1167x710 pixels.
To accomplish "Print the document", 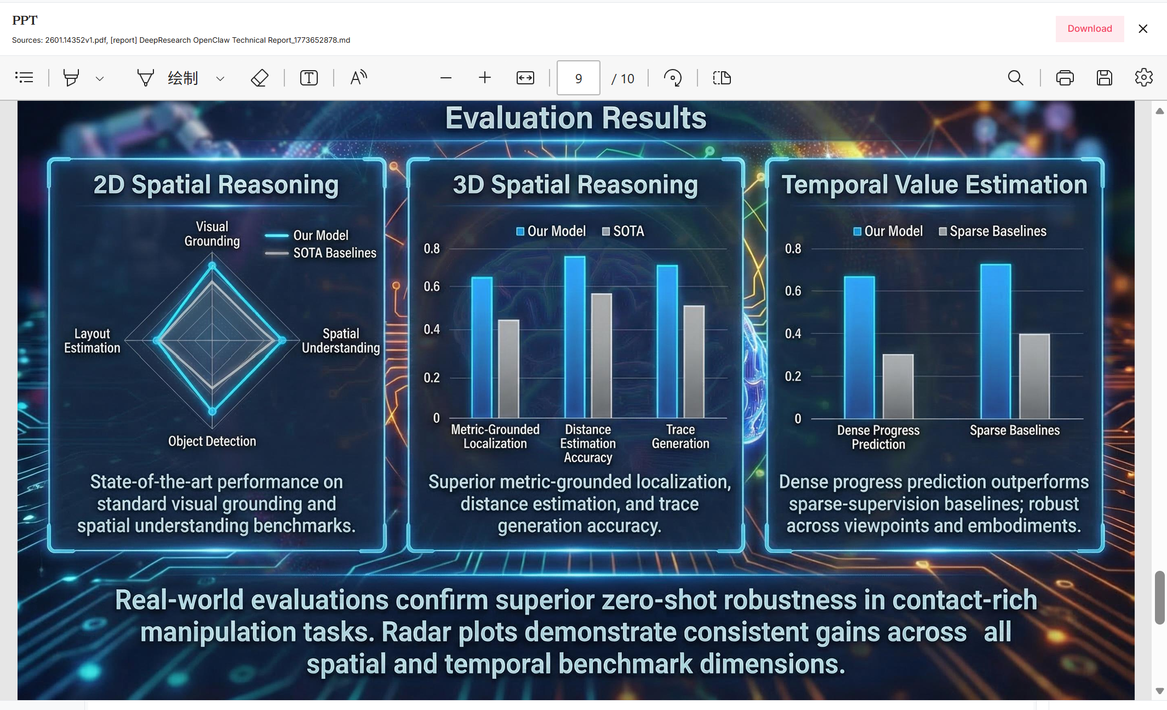I will click(1065, 78).
